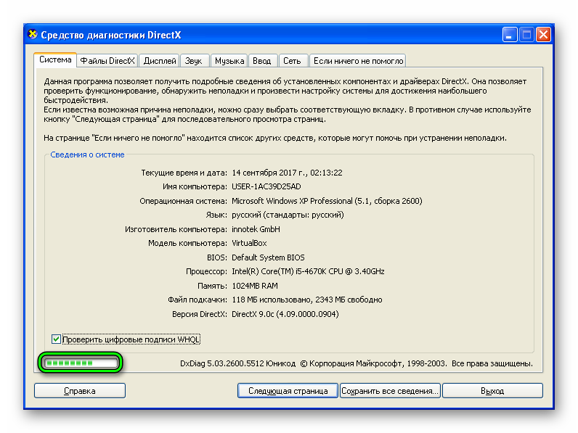This screenshot has width=578, height=433.
Task: Click BIOS value Default System BIOS
Action: 268,257
